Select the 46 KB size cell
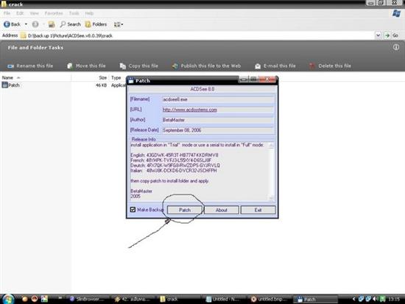 tap(102, 85)
